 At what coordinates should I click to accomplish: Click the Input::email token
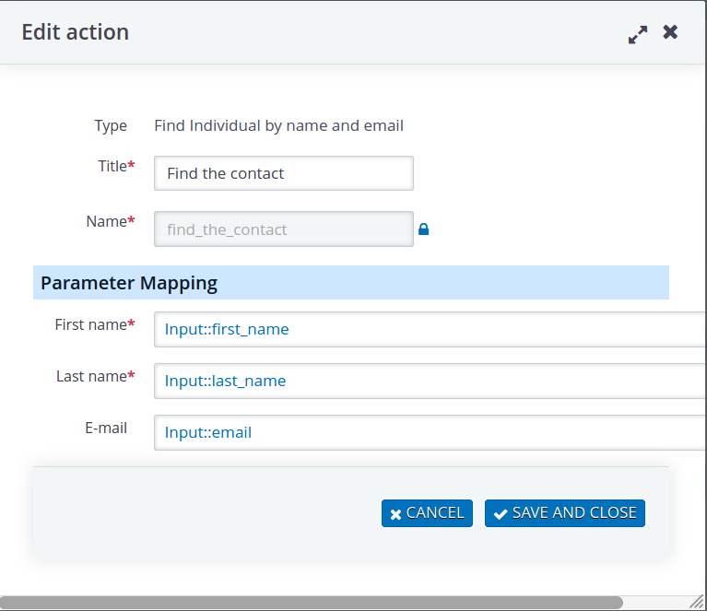pos(208,432)
